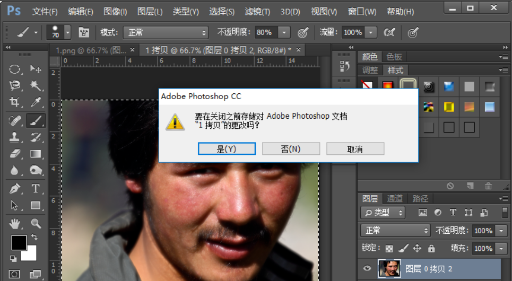Viewport: 512px width, 281px height.
Task: Close the 1 拷贝 document tab
Action: pyautogui.click(x=298, y=50)
